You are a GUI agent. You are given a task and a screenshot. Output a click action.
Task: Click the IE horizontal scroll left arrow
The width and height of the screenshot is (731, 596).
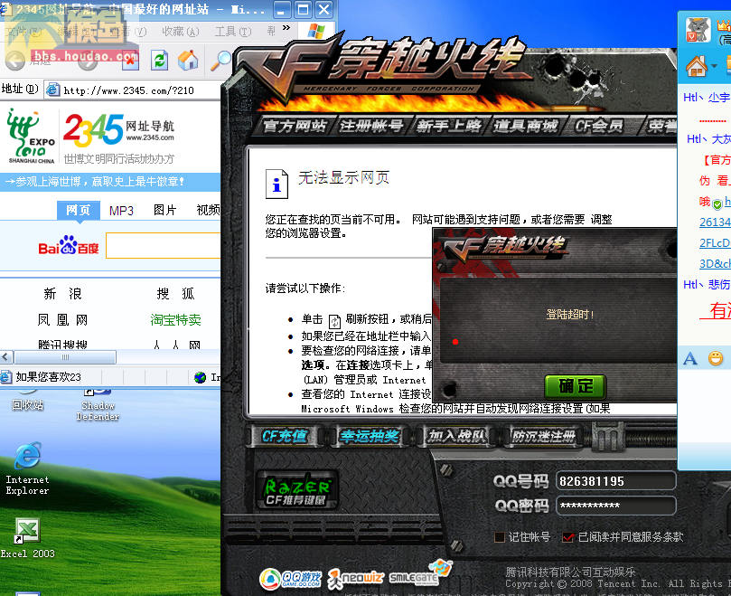click(x=6, y=357)
